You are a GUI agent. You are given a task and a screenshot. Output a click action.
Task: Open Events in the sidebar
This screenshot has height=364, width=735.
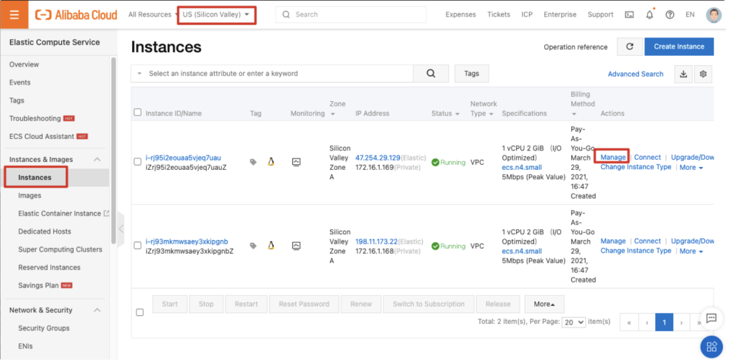tap(19, 82)
